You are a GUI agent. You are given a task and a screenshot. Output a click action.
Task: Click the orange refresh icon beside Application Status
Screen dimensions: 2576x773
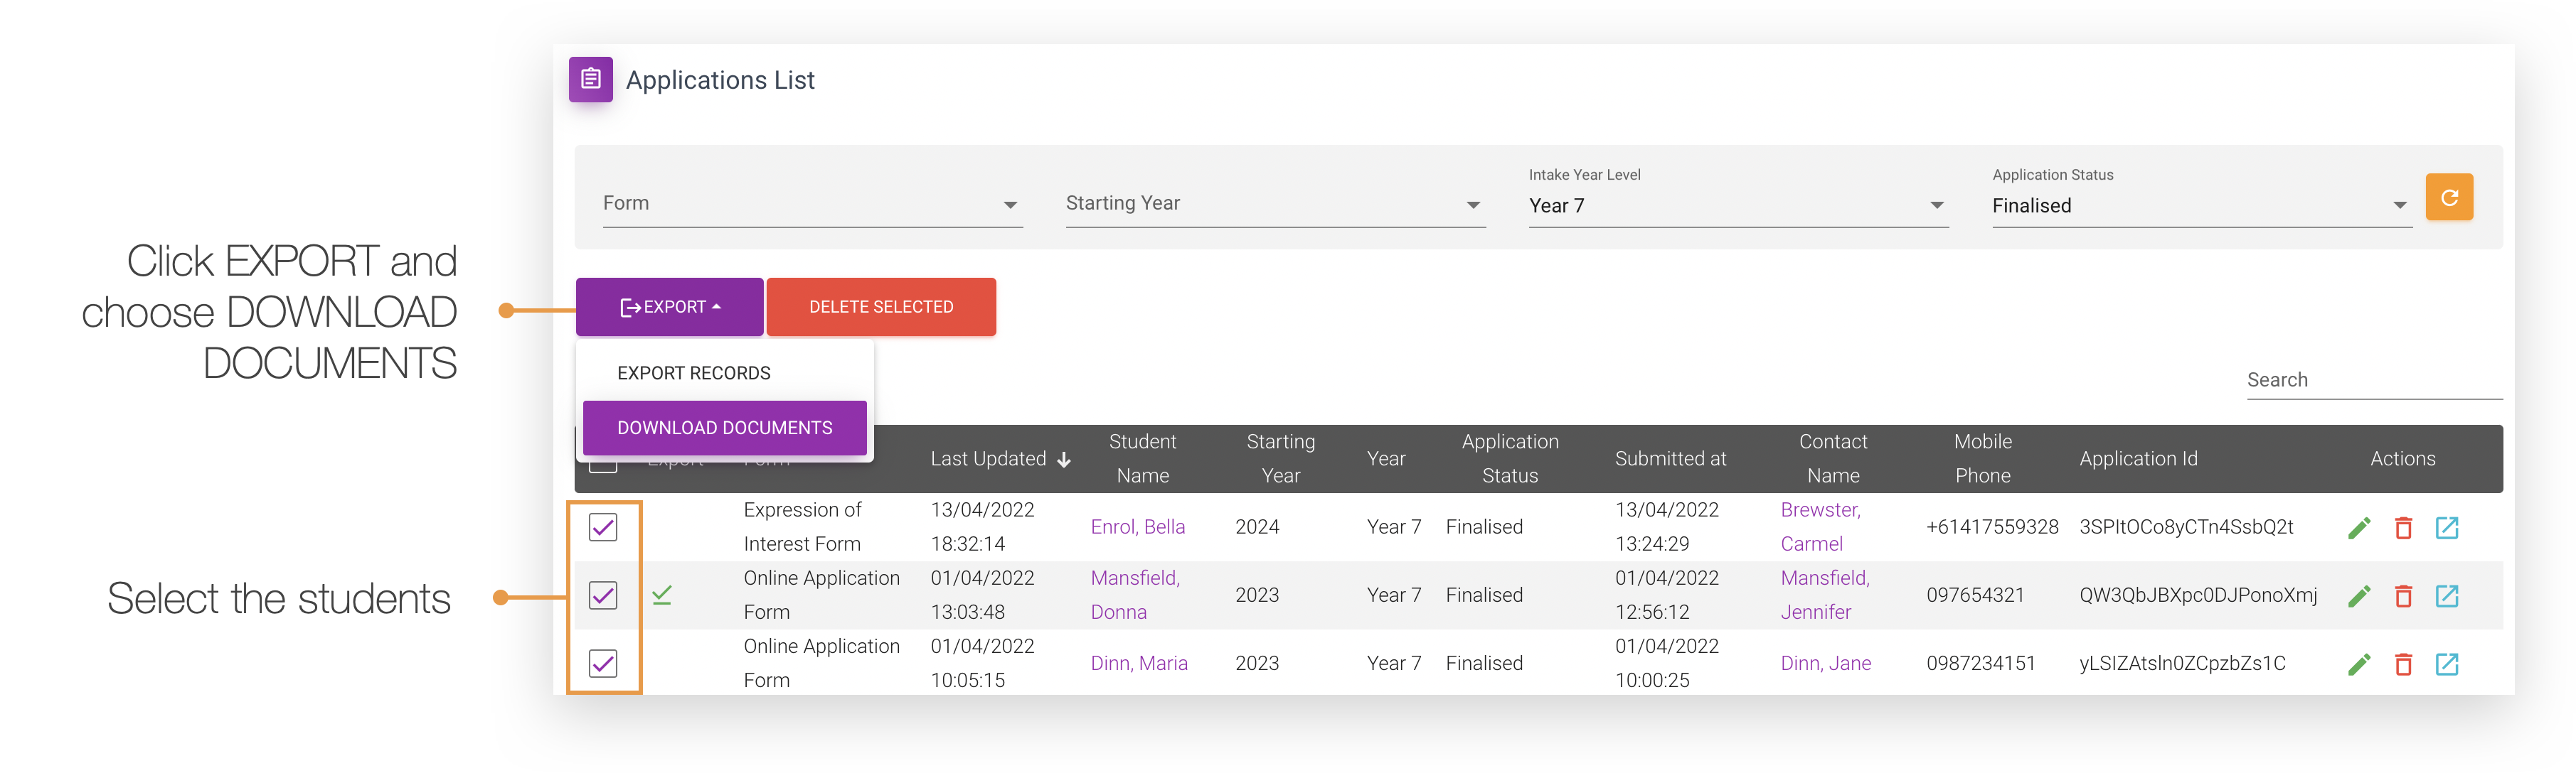point(2449,197)
